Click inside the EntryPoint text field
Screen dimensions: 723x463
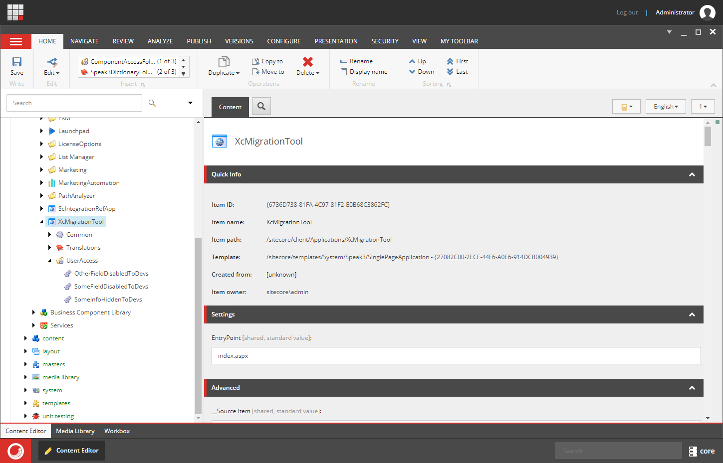449,355
